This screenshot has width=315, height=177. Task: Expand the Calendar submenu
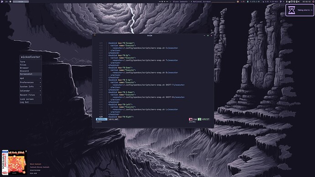(x=31, y=91)
